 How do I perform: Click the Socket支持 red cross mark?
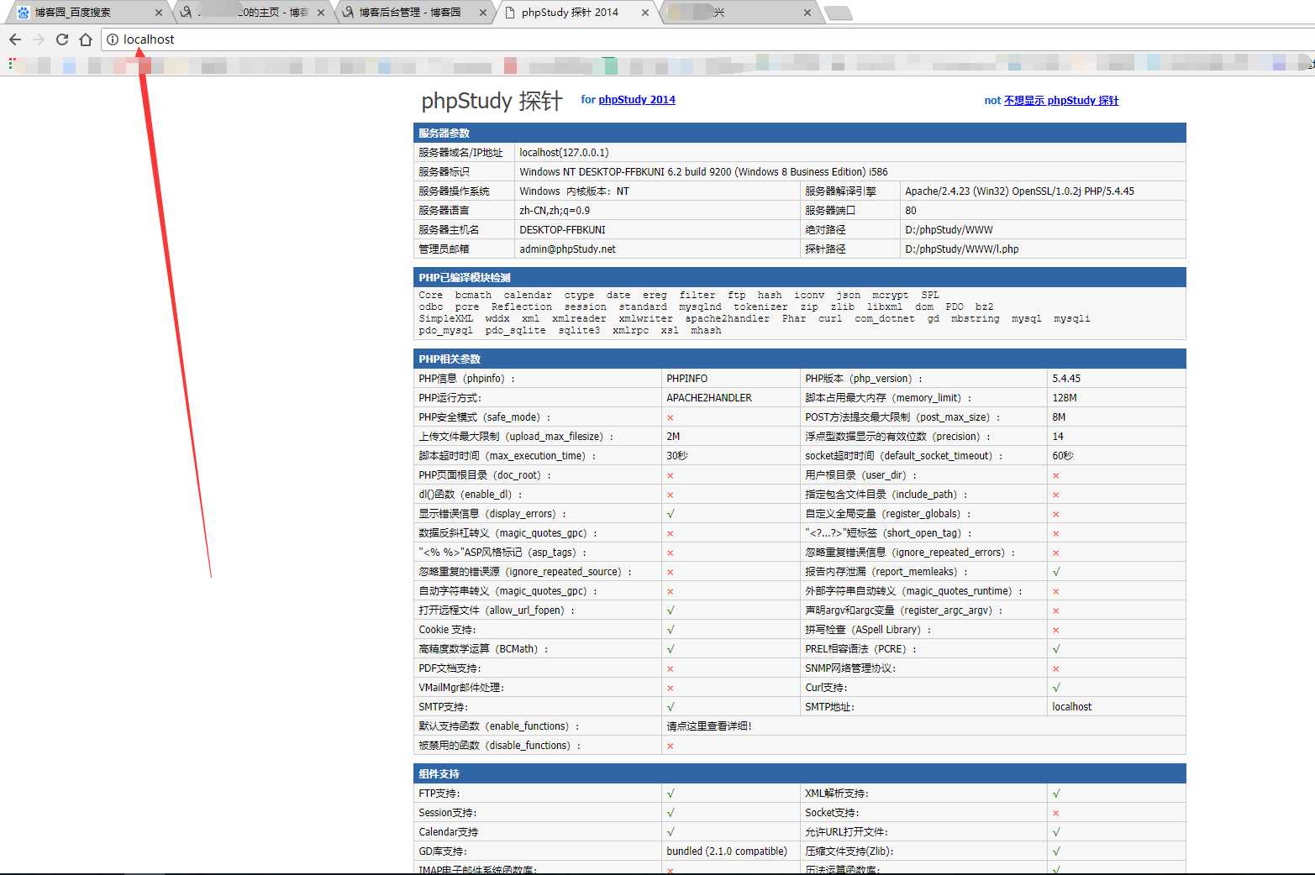point(1056,813)
